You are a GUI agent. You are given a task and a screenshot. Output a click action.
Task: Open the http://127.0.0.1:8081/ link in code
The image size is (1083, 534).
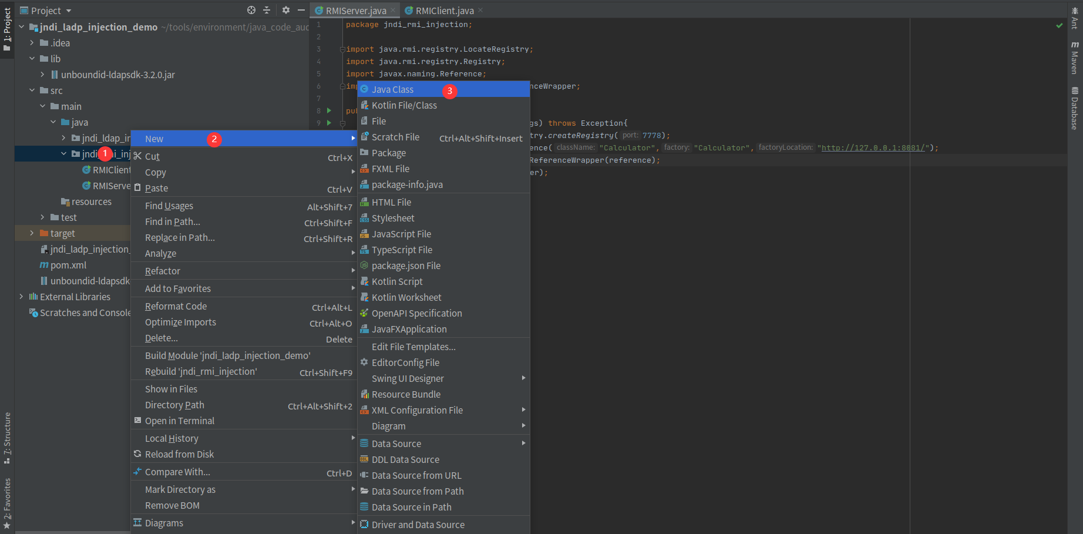[x=873, y=147]
